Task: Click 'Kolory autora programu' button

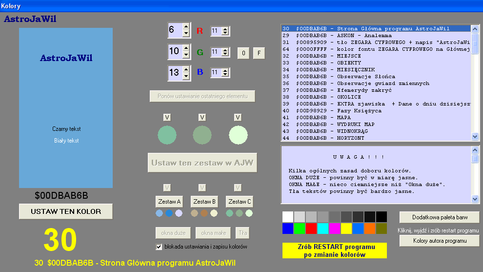Action: (x=440, y=241)
